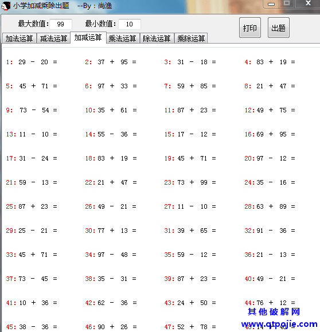Open the 减法运算 tab
Viewport: 320px width, 332px height.
click(53, 38)
